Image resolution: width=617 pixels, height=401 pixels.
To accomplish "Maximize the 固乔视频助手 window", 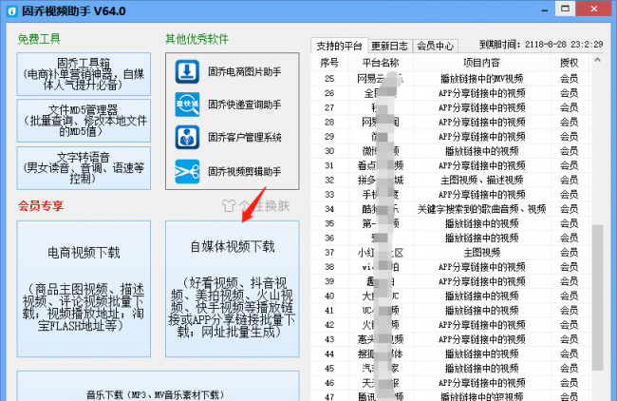I will (565, 9).
